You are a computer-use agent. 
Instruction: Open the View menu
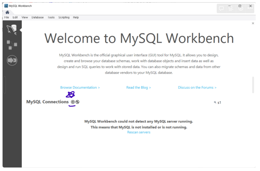[x=25, y=17]
